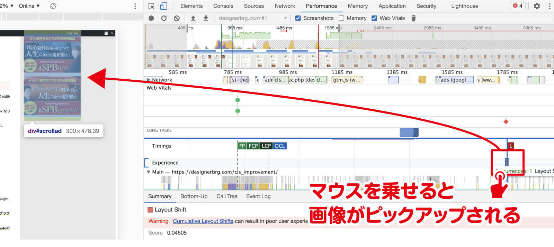This screenshot has height=247, width=554.
Task: Click the save profile download icon
Action: (x=206, y=18)
